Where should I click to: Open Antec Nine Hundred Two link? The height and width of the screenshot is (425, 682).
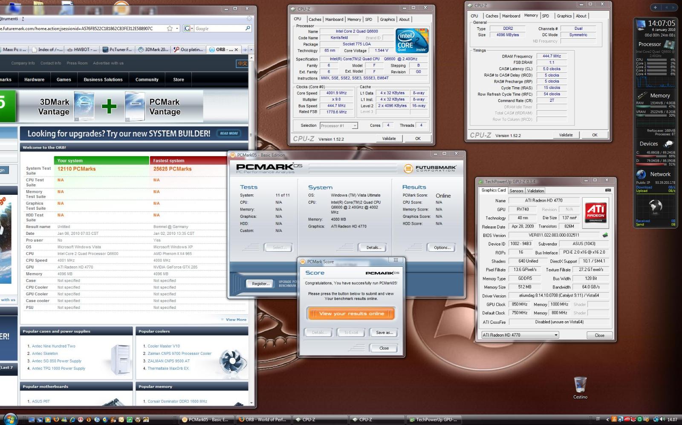coord(53,346)
